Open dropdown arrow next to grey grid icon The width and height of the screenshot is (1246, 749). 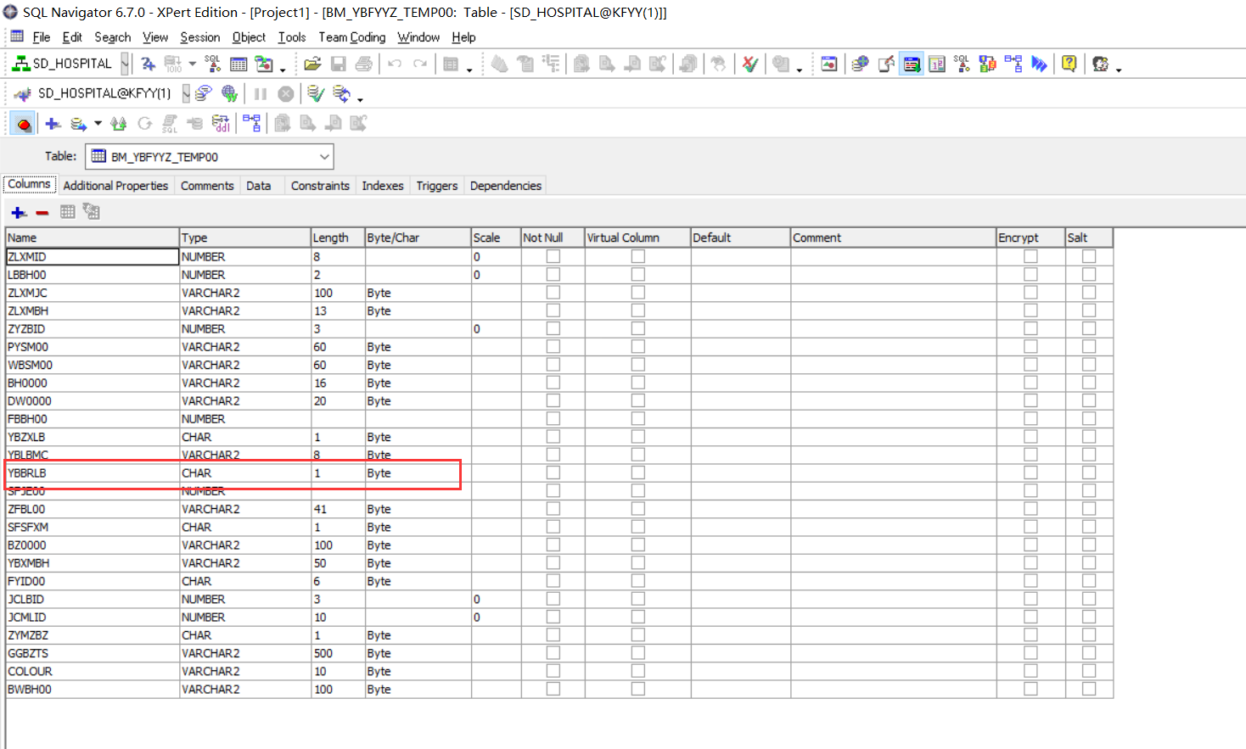pyautogui.click(x=469, y=70)
